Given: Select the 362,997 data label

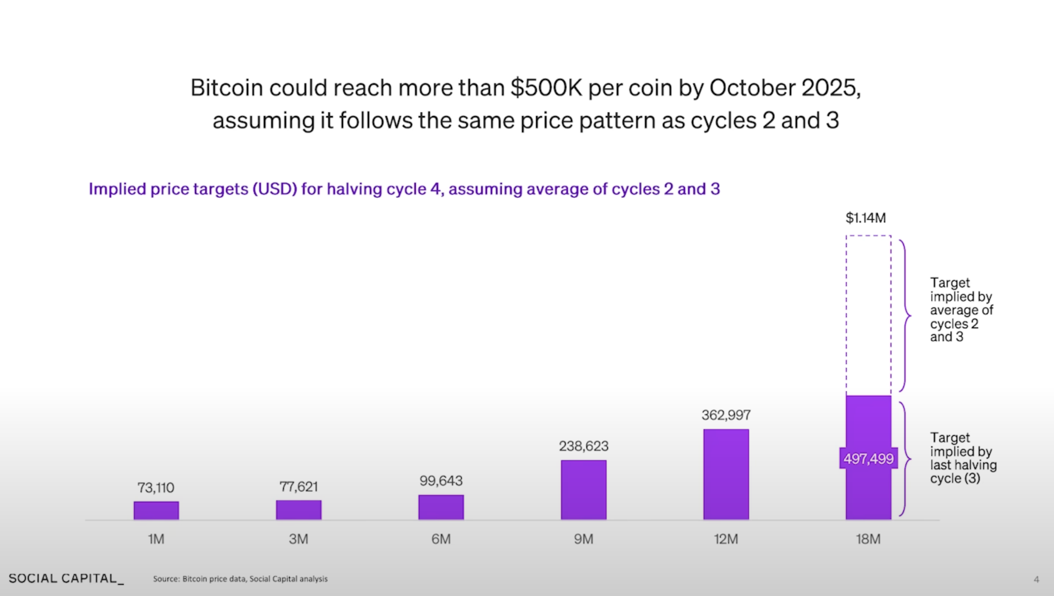Looking at the screenshot, I should click(x=726, y=415).
